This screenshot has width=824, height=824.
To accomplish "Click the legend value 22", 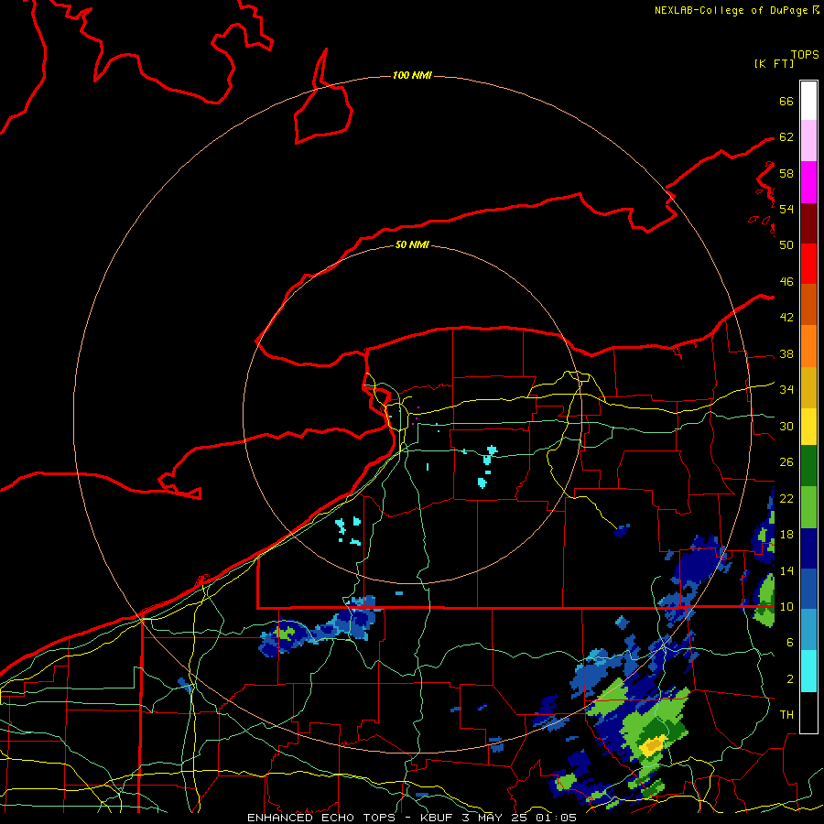I will (786, 498).
